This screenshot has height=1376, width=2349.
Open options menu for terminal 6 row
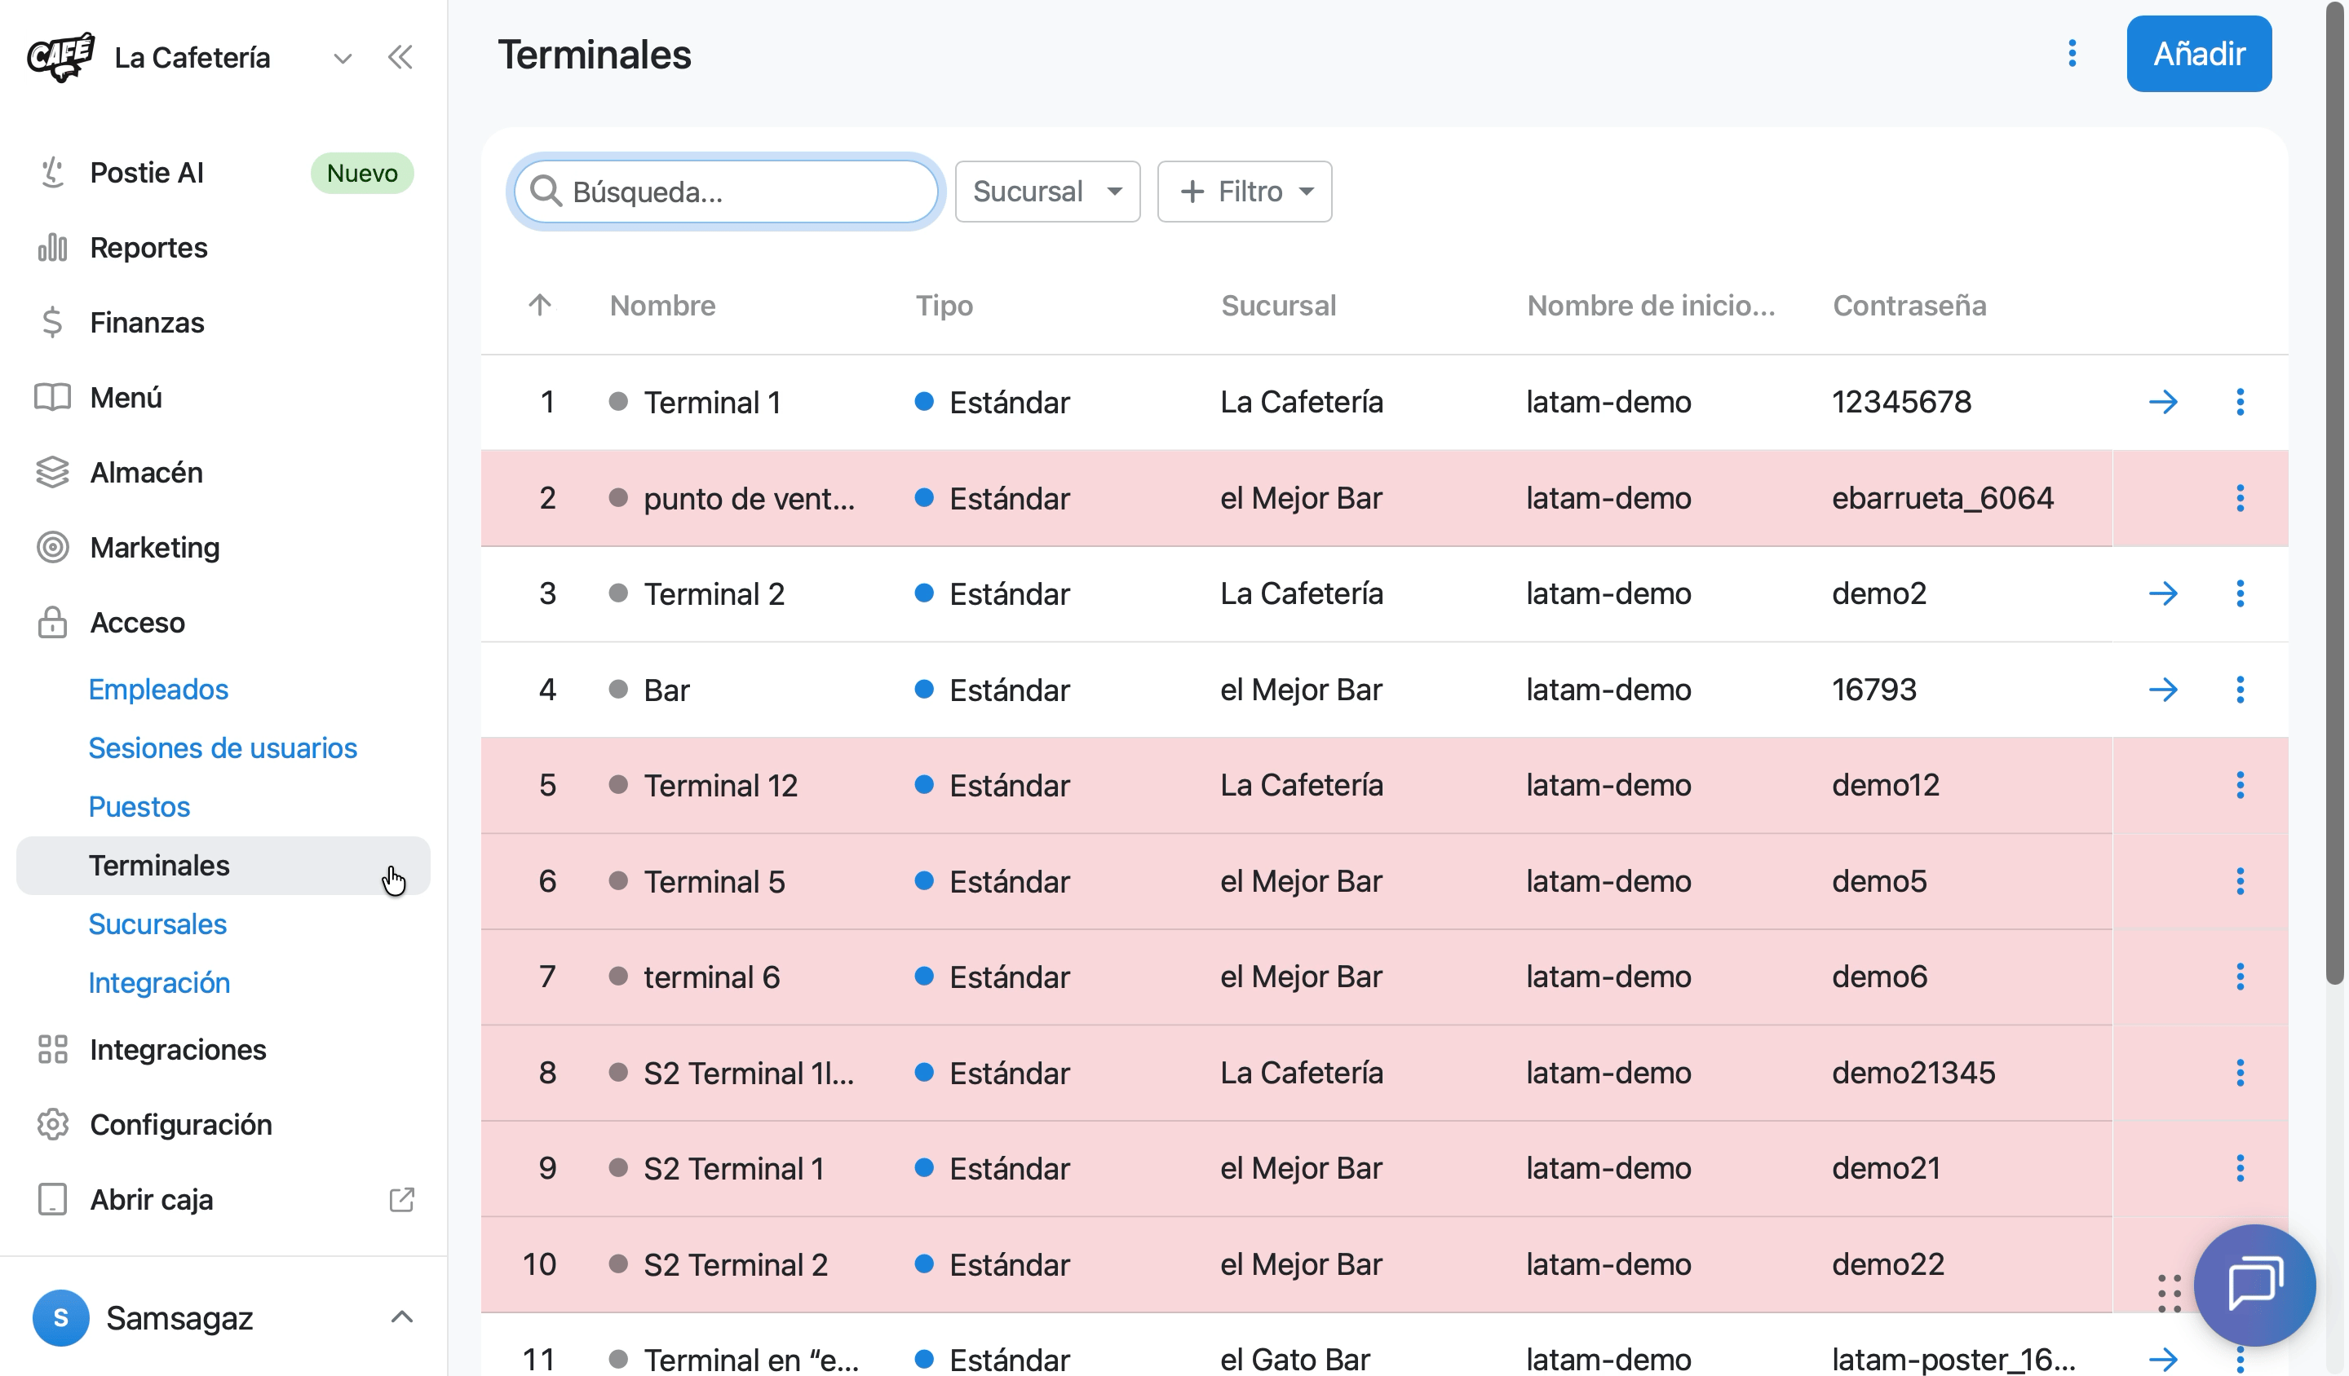coord(2240,977)
